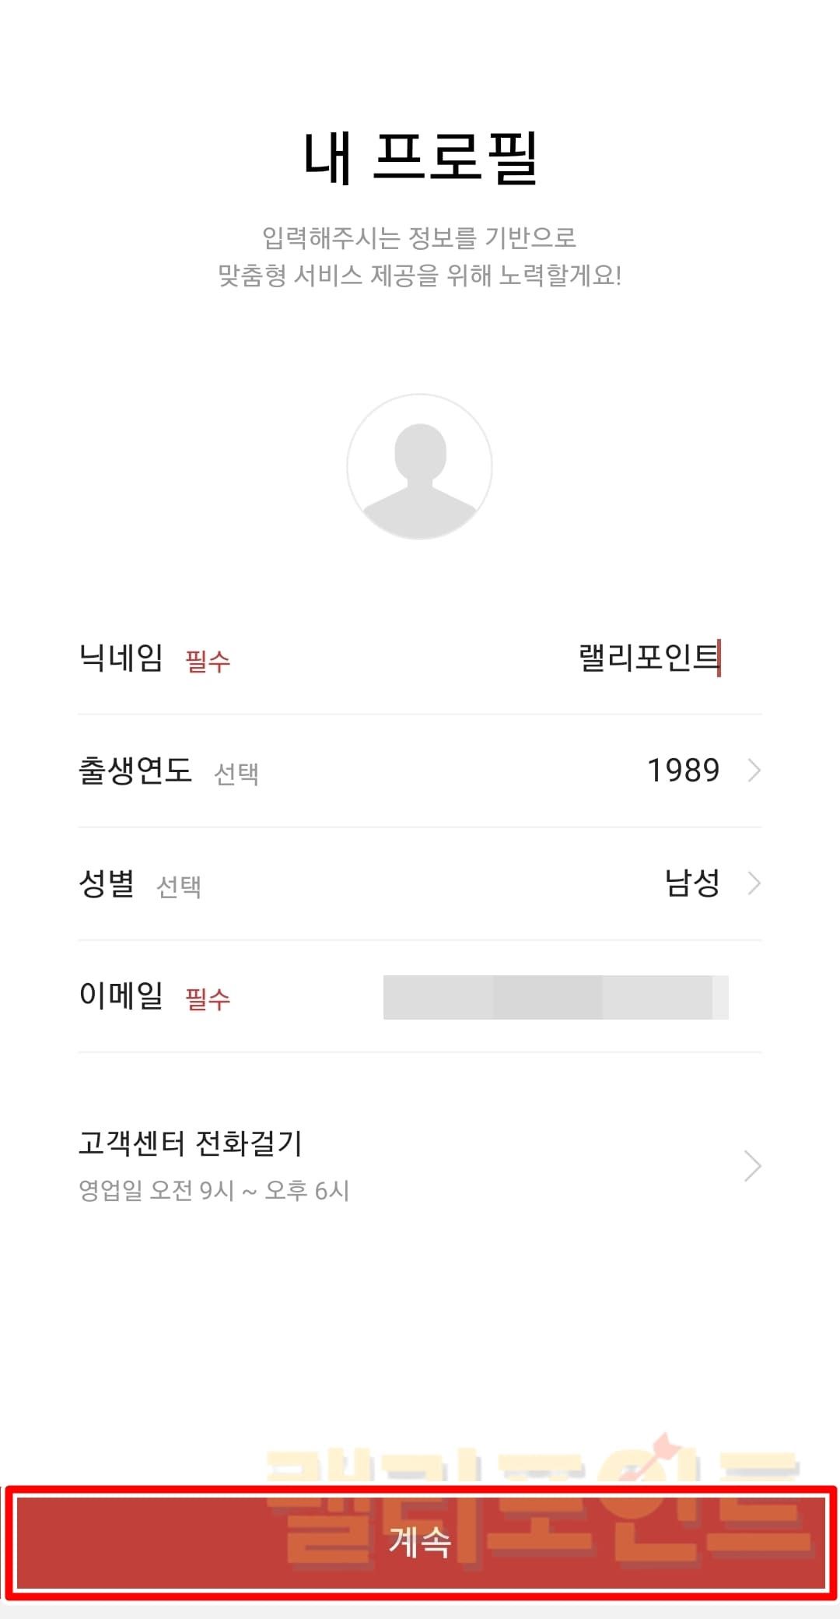Open the customer center call chevron
This screenshot has height=1619, width=840.
[x=751, y=1166]
